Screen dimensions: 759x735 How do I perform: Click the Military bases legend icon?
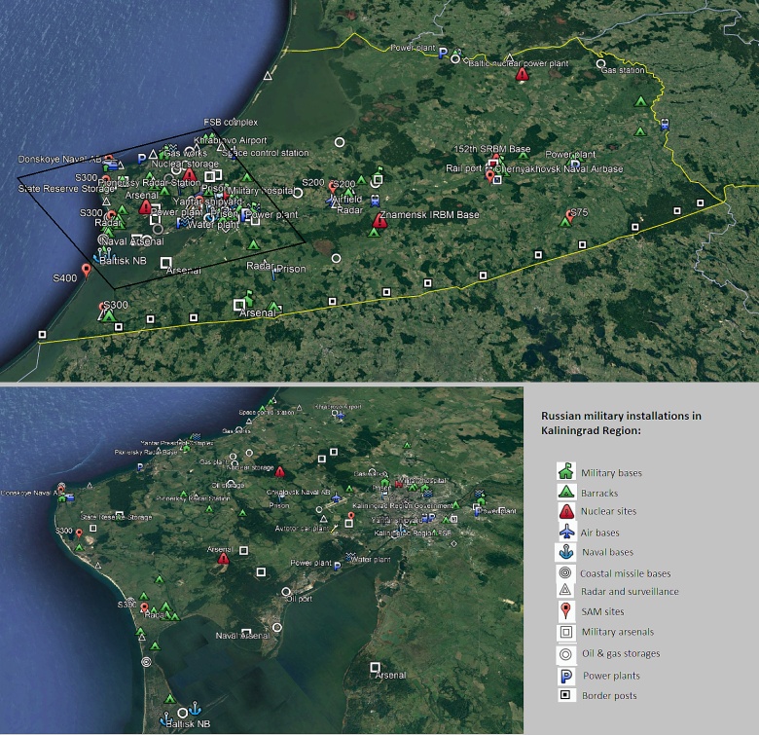[563, 472]
